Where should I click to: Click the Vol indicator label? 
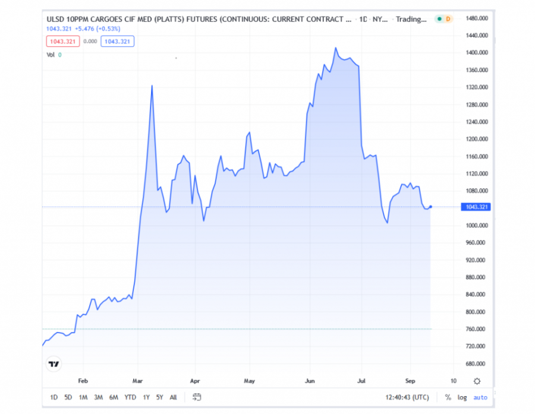pyautogui.click(x=51, y=55)
